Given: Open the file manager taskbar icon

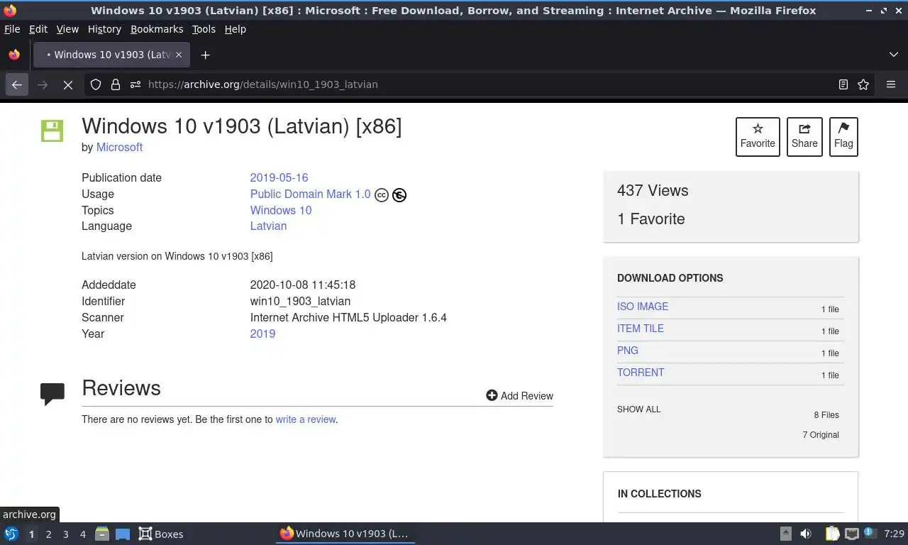Looking at the screenshot, I should coord(102,534).
